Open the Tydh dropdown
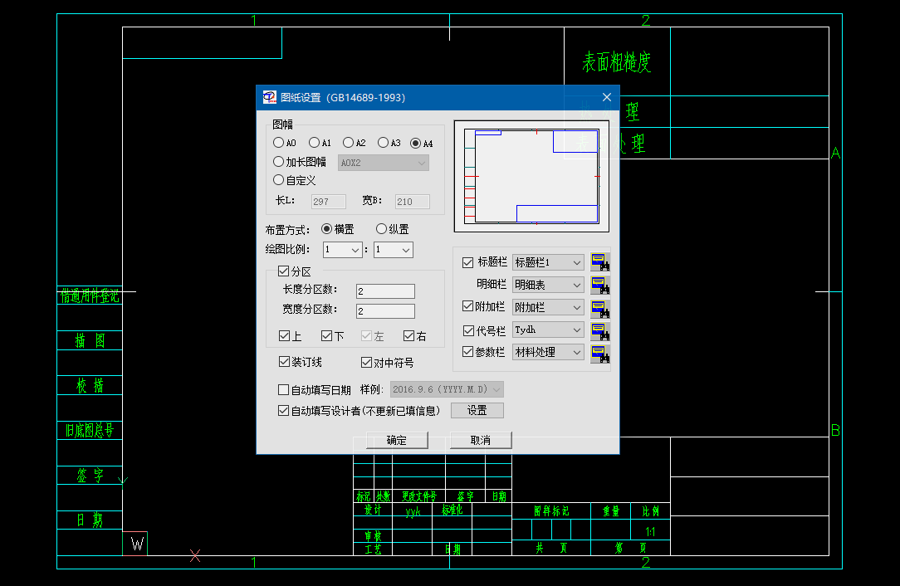 548,330
